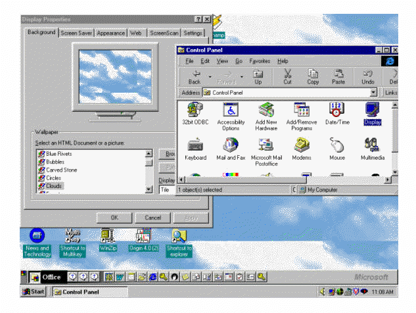Viewport: 416px width, 313px height.
Task: Open the Favorites menu
Action: coord(259,61)
